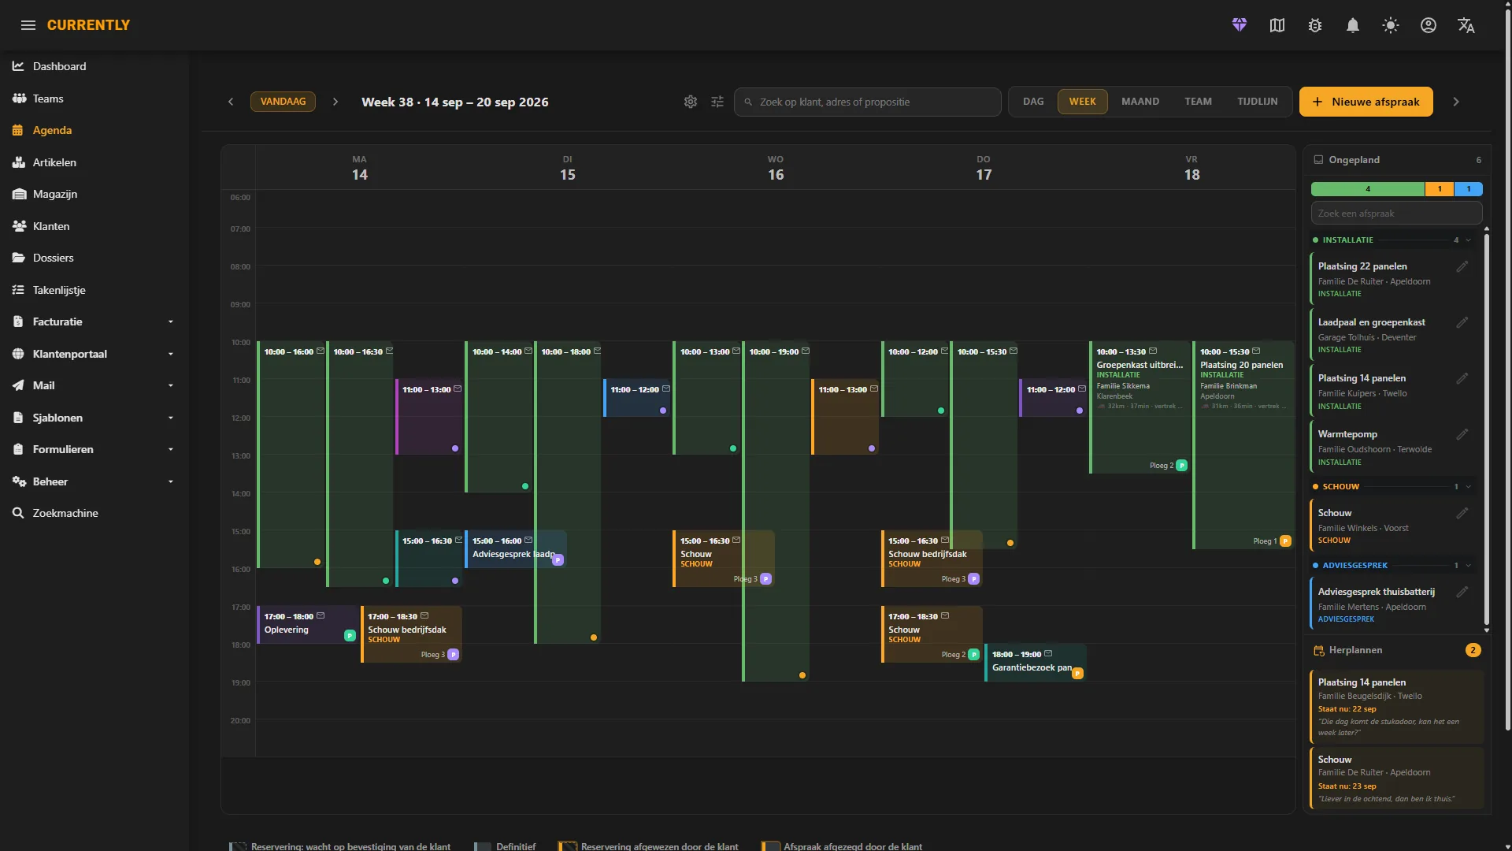Click the Nieuwe afspraak button

point(1366,102)
